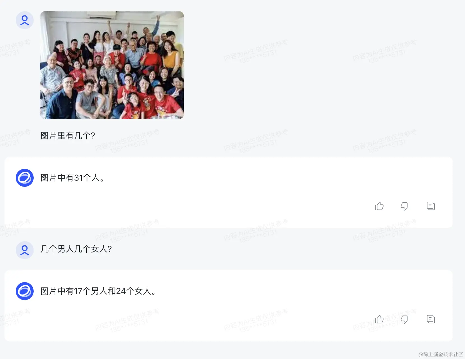Click the user avatar beside "几个男人几个女人?"
Image resolution: width=465 pixels, height=359 pixels.
pos(25,250)
